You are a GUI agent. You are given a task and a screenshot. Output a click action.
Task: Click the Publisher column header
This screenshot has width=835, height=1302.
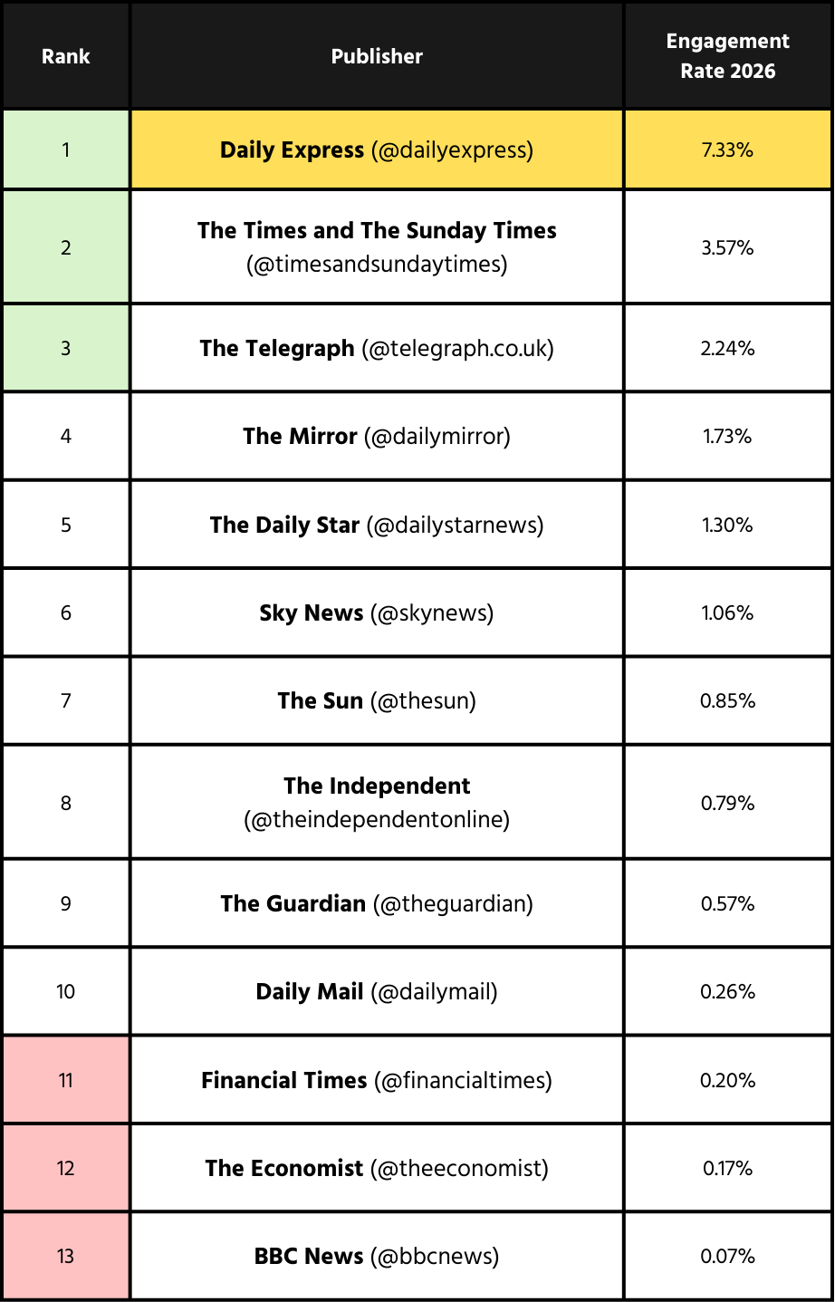pyautogui.click(x=377, y=56)
